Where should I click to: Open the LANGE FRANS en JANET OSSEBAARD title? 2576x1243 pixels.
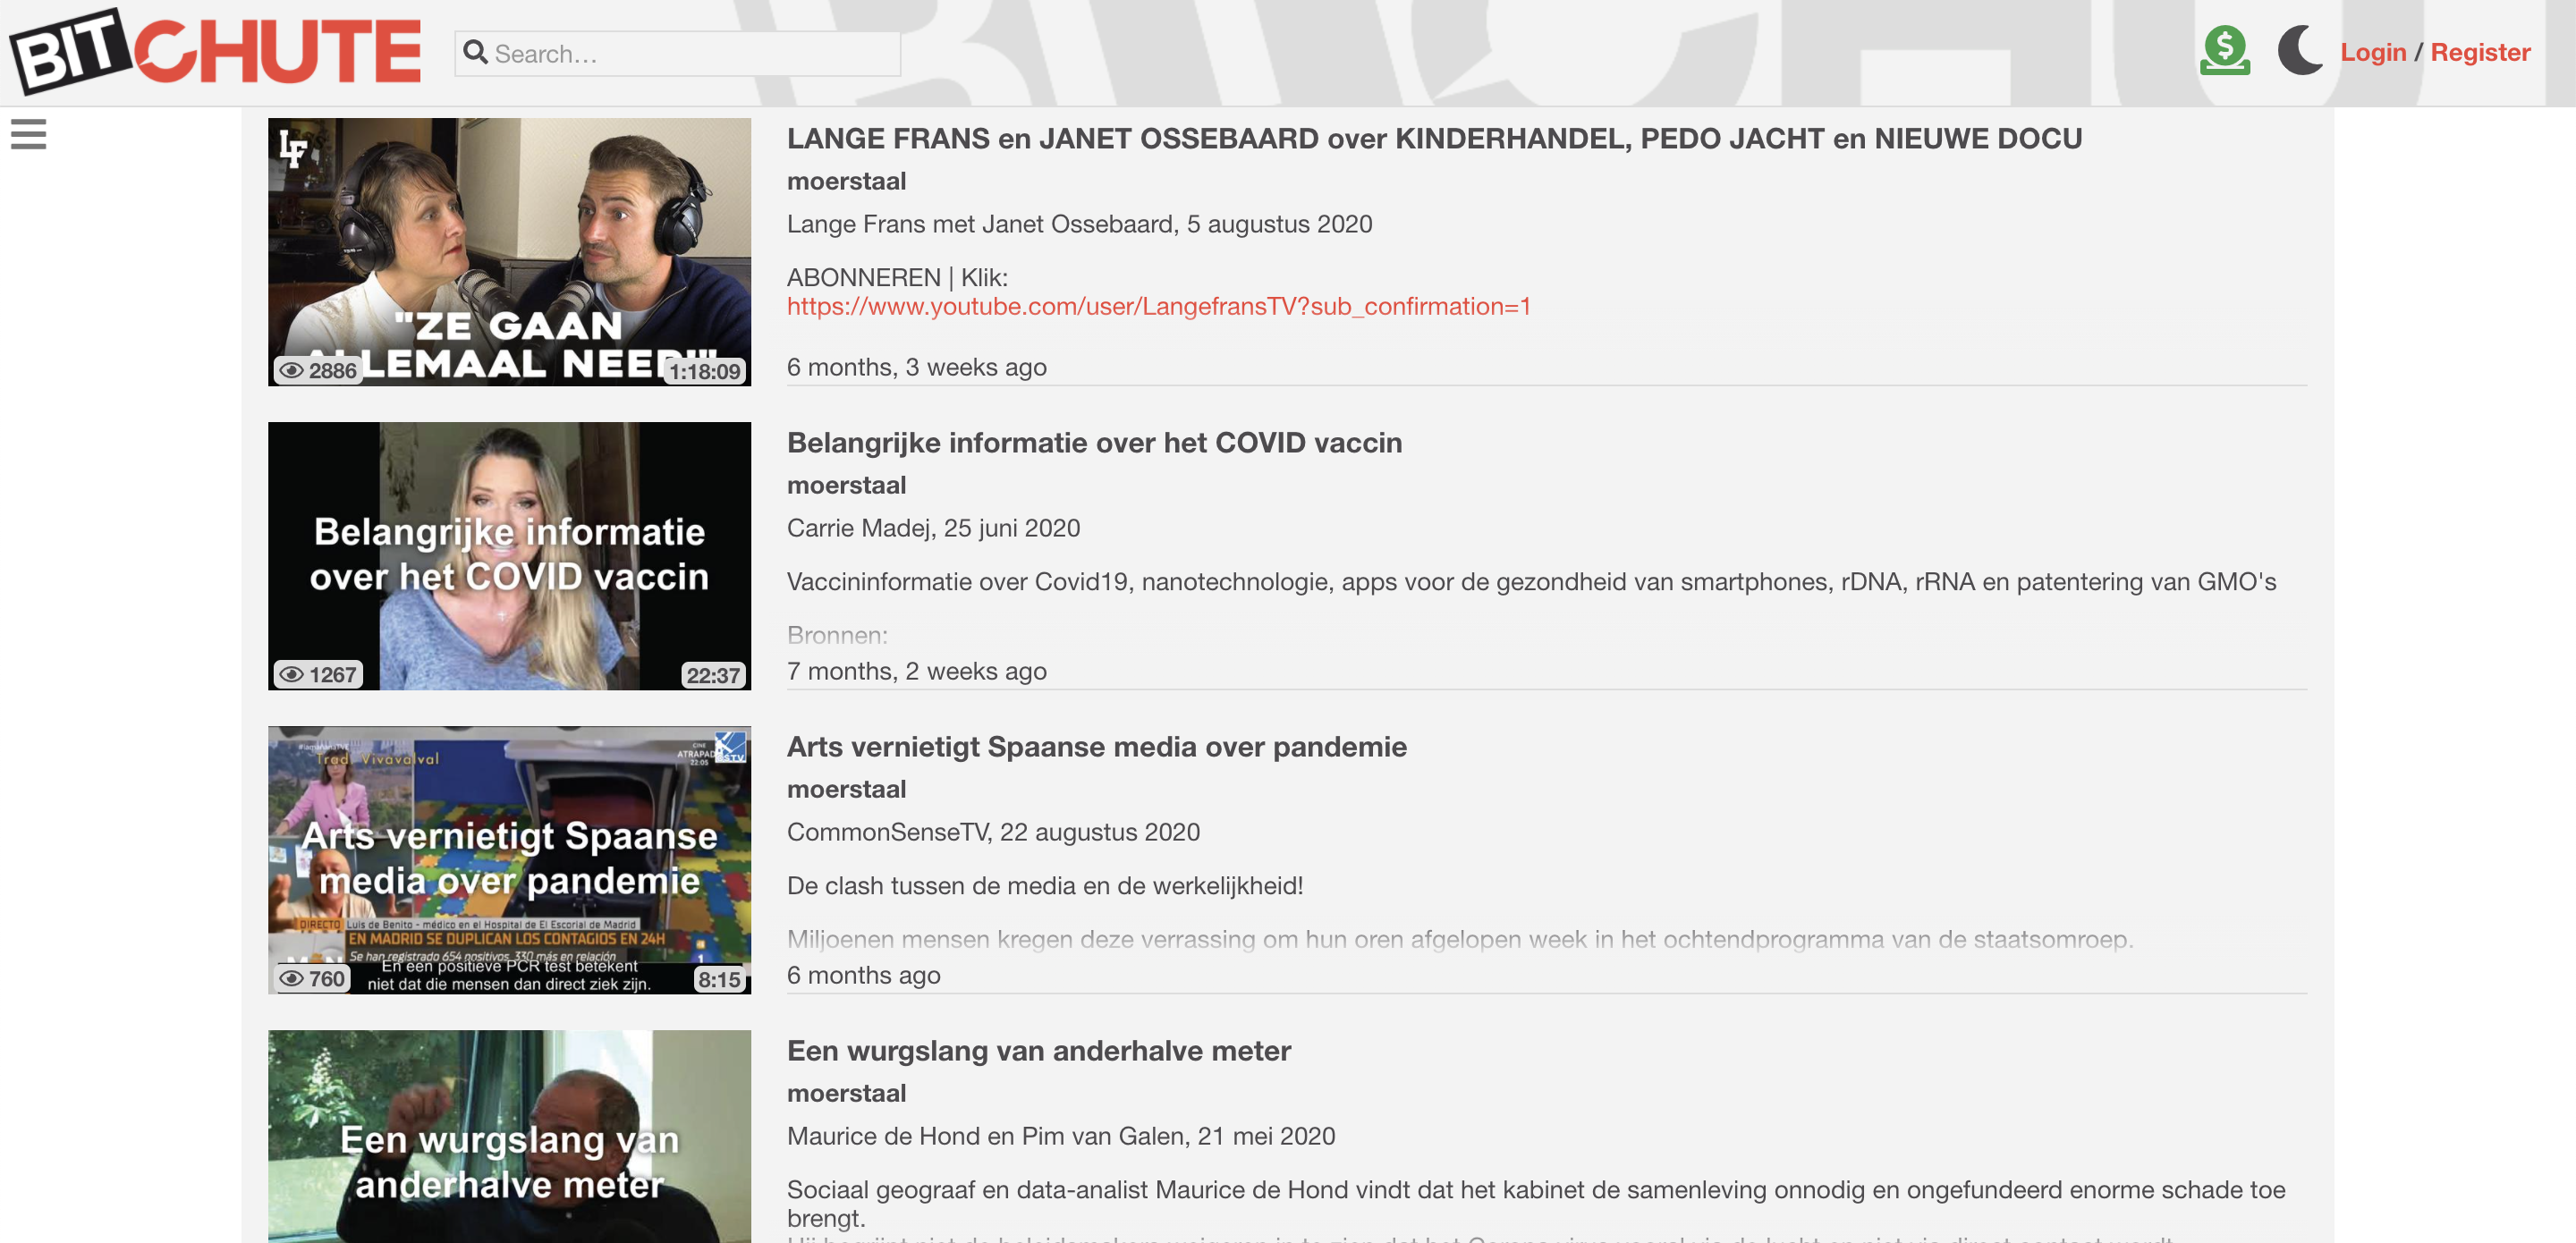click(x=1434, y=139)
